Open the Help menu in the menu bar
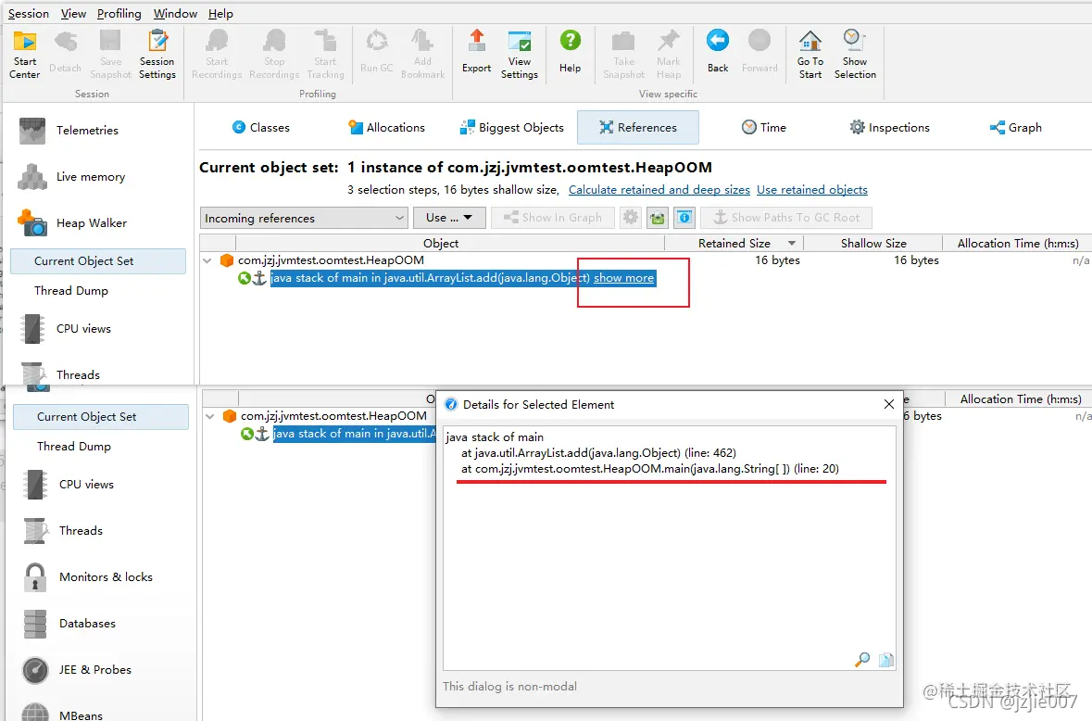This screenshot has height=721, width=1092. [220, 14]
